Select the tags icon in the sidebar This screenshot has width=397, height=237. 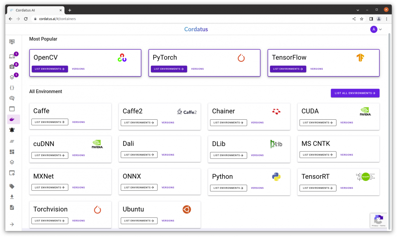point(12,186)
